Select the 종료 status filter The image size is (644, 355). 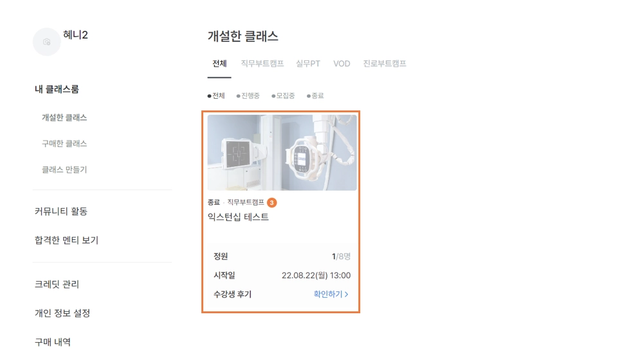point(315,96)
